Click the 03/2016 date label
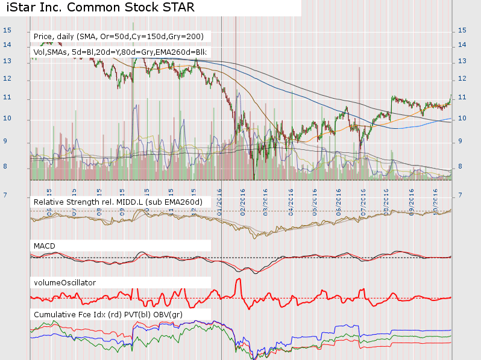 [265, 202]
